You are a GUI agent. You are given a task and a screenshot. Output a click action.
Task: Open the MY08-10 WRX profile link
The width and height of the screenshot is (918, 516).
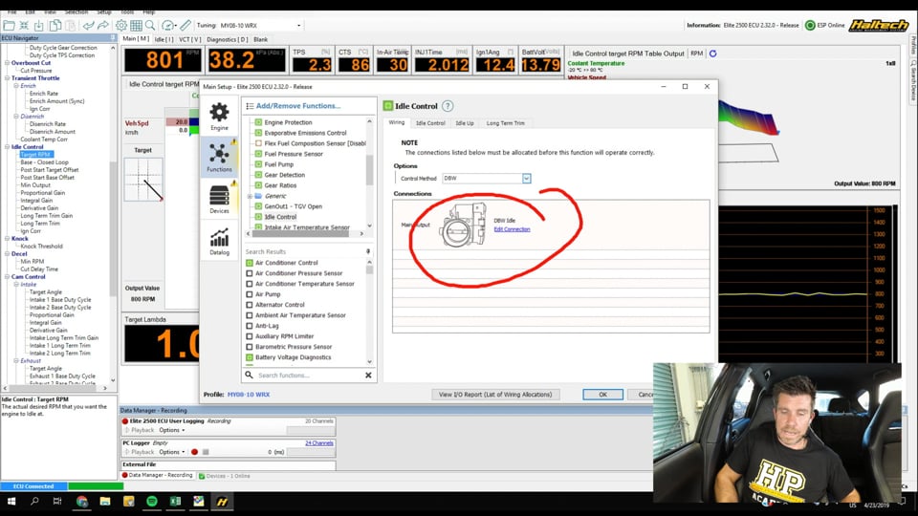point(249,395)
